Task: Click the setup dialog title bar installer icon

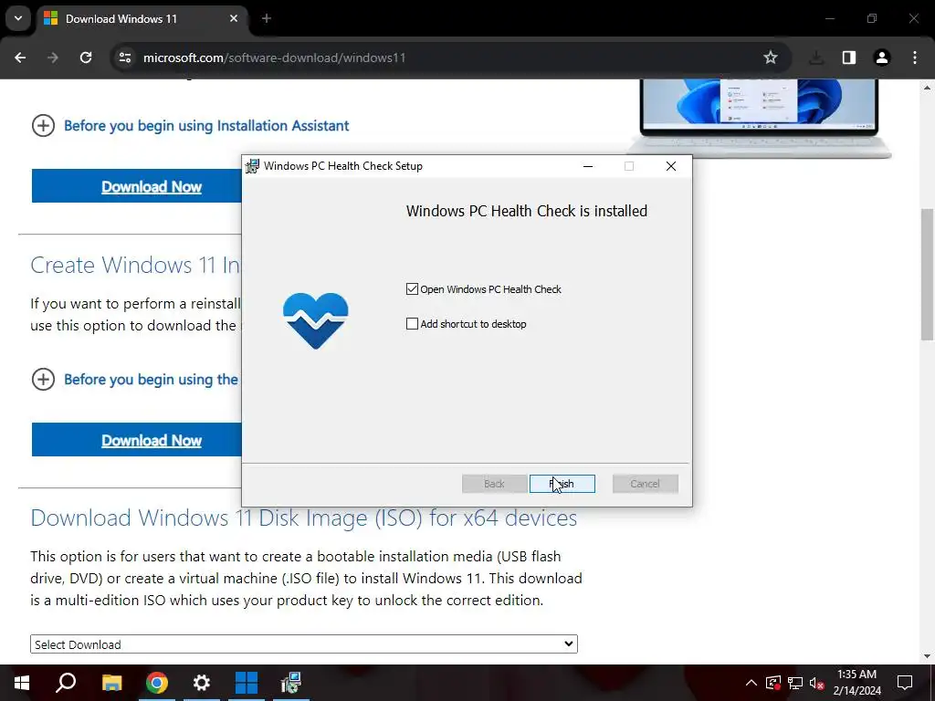Action: (253, 166)
